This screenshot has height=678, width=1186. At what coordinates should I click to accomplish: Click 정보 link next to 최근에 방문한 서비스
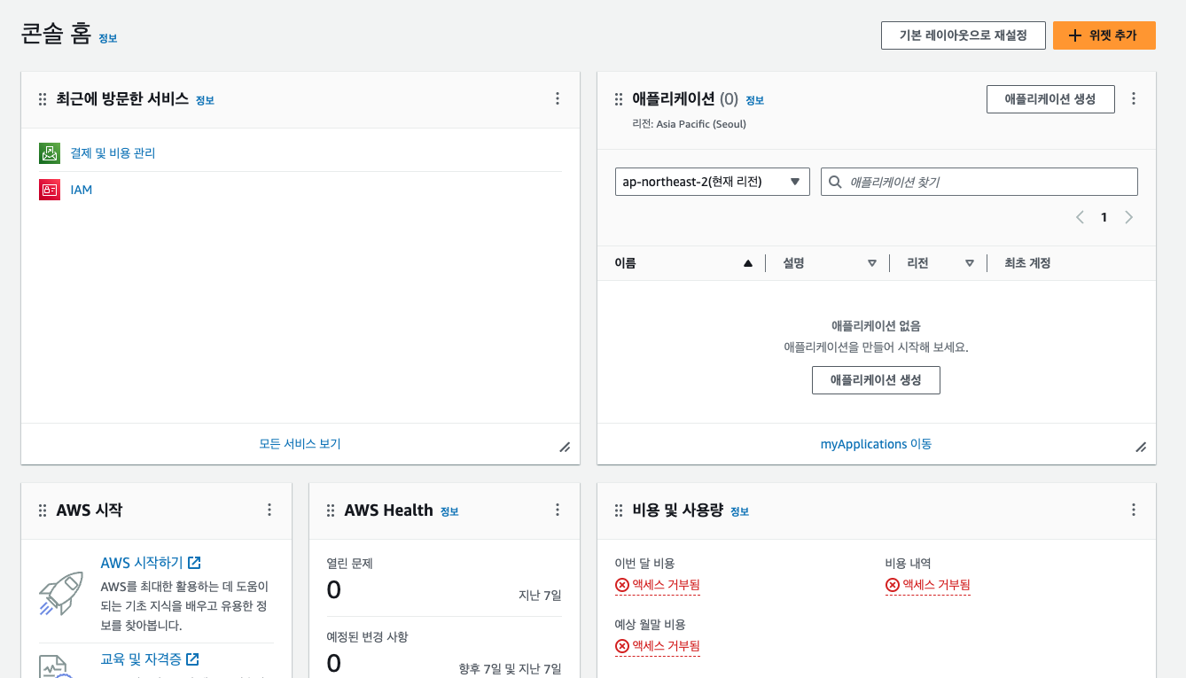(x=205, y=101)
